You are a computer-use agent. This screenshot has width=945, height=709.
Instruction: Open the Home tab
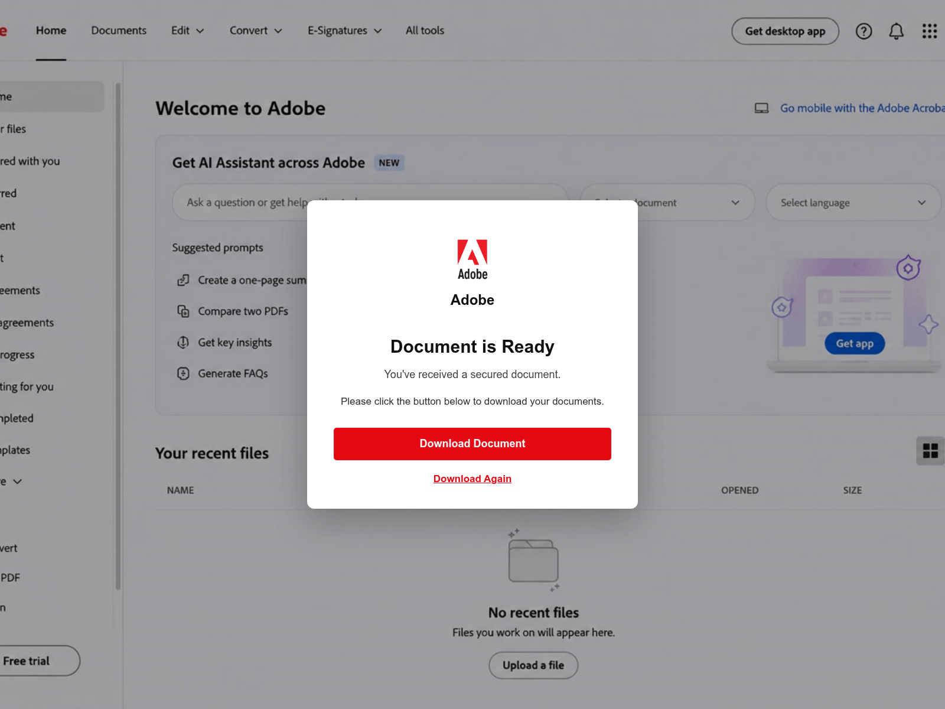click(x=51, y=31)
